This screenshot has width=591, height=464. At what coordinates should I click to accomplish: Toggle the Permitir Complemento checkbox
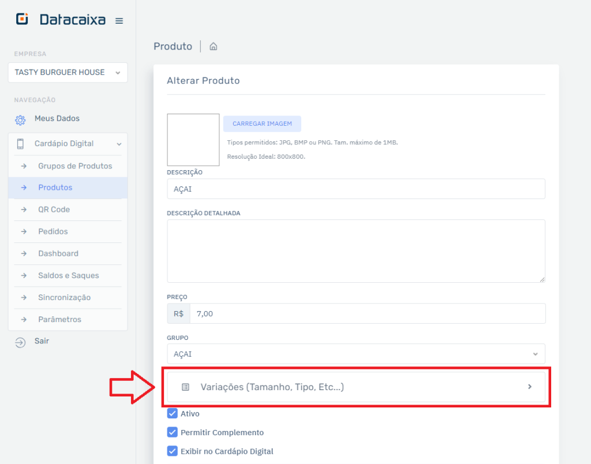click(x=172, y=432)
